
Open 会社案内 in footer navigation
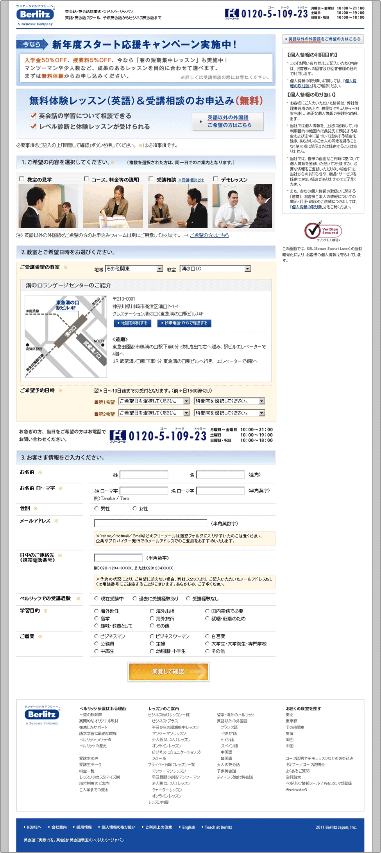point(59,827)
